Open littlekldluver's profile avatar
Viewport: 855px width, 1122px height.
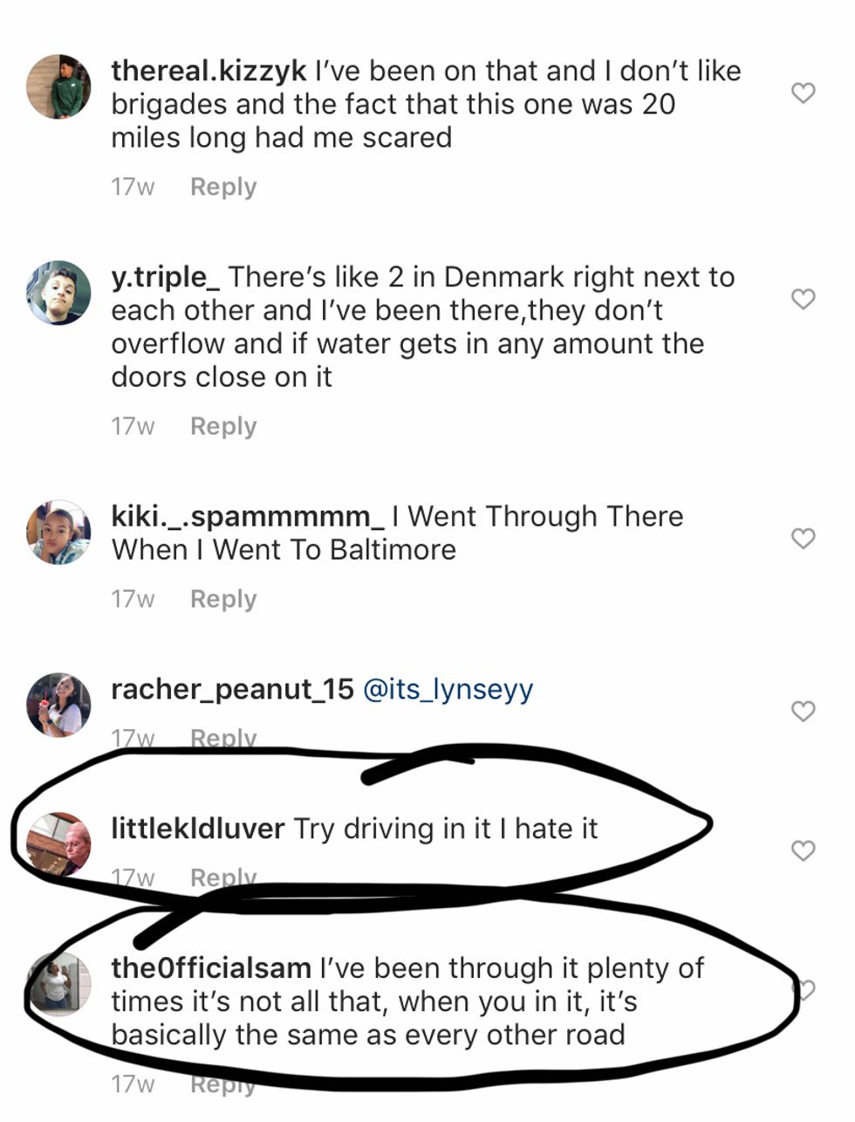pos(58,843)
